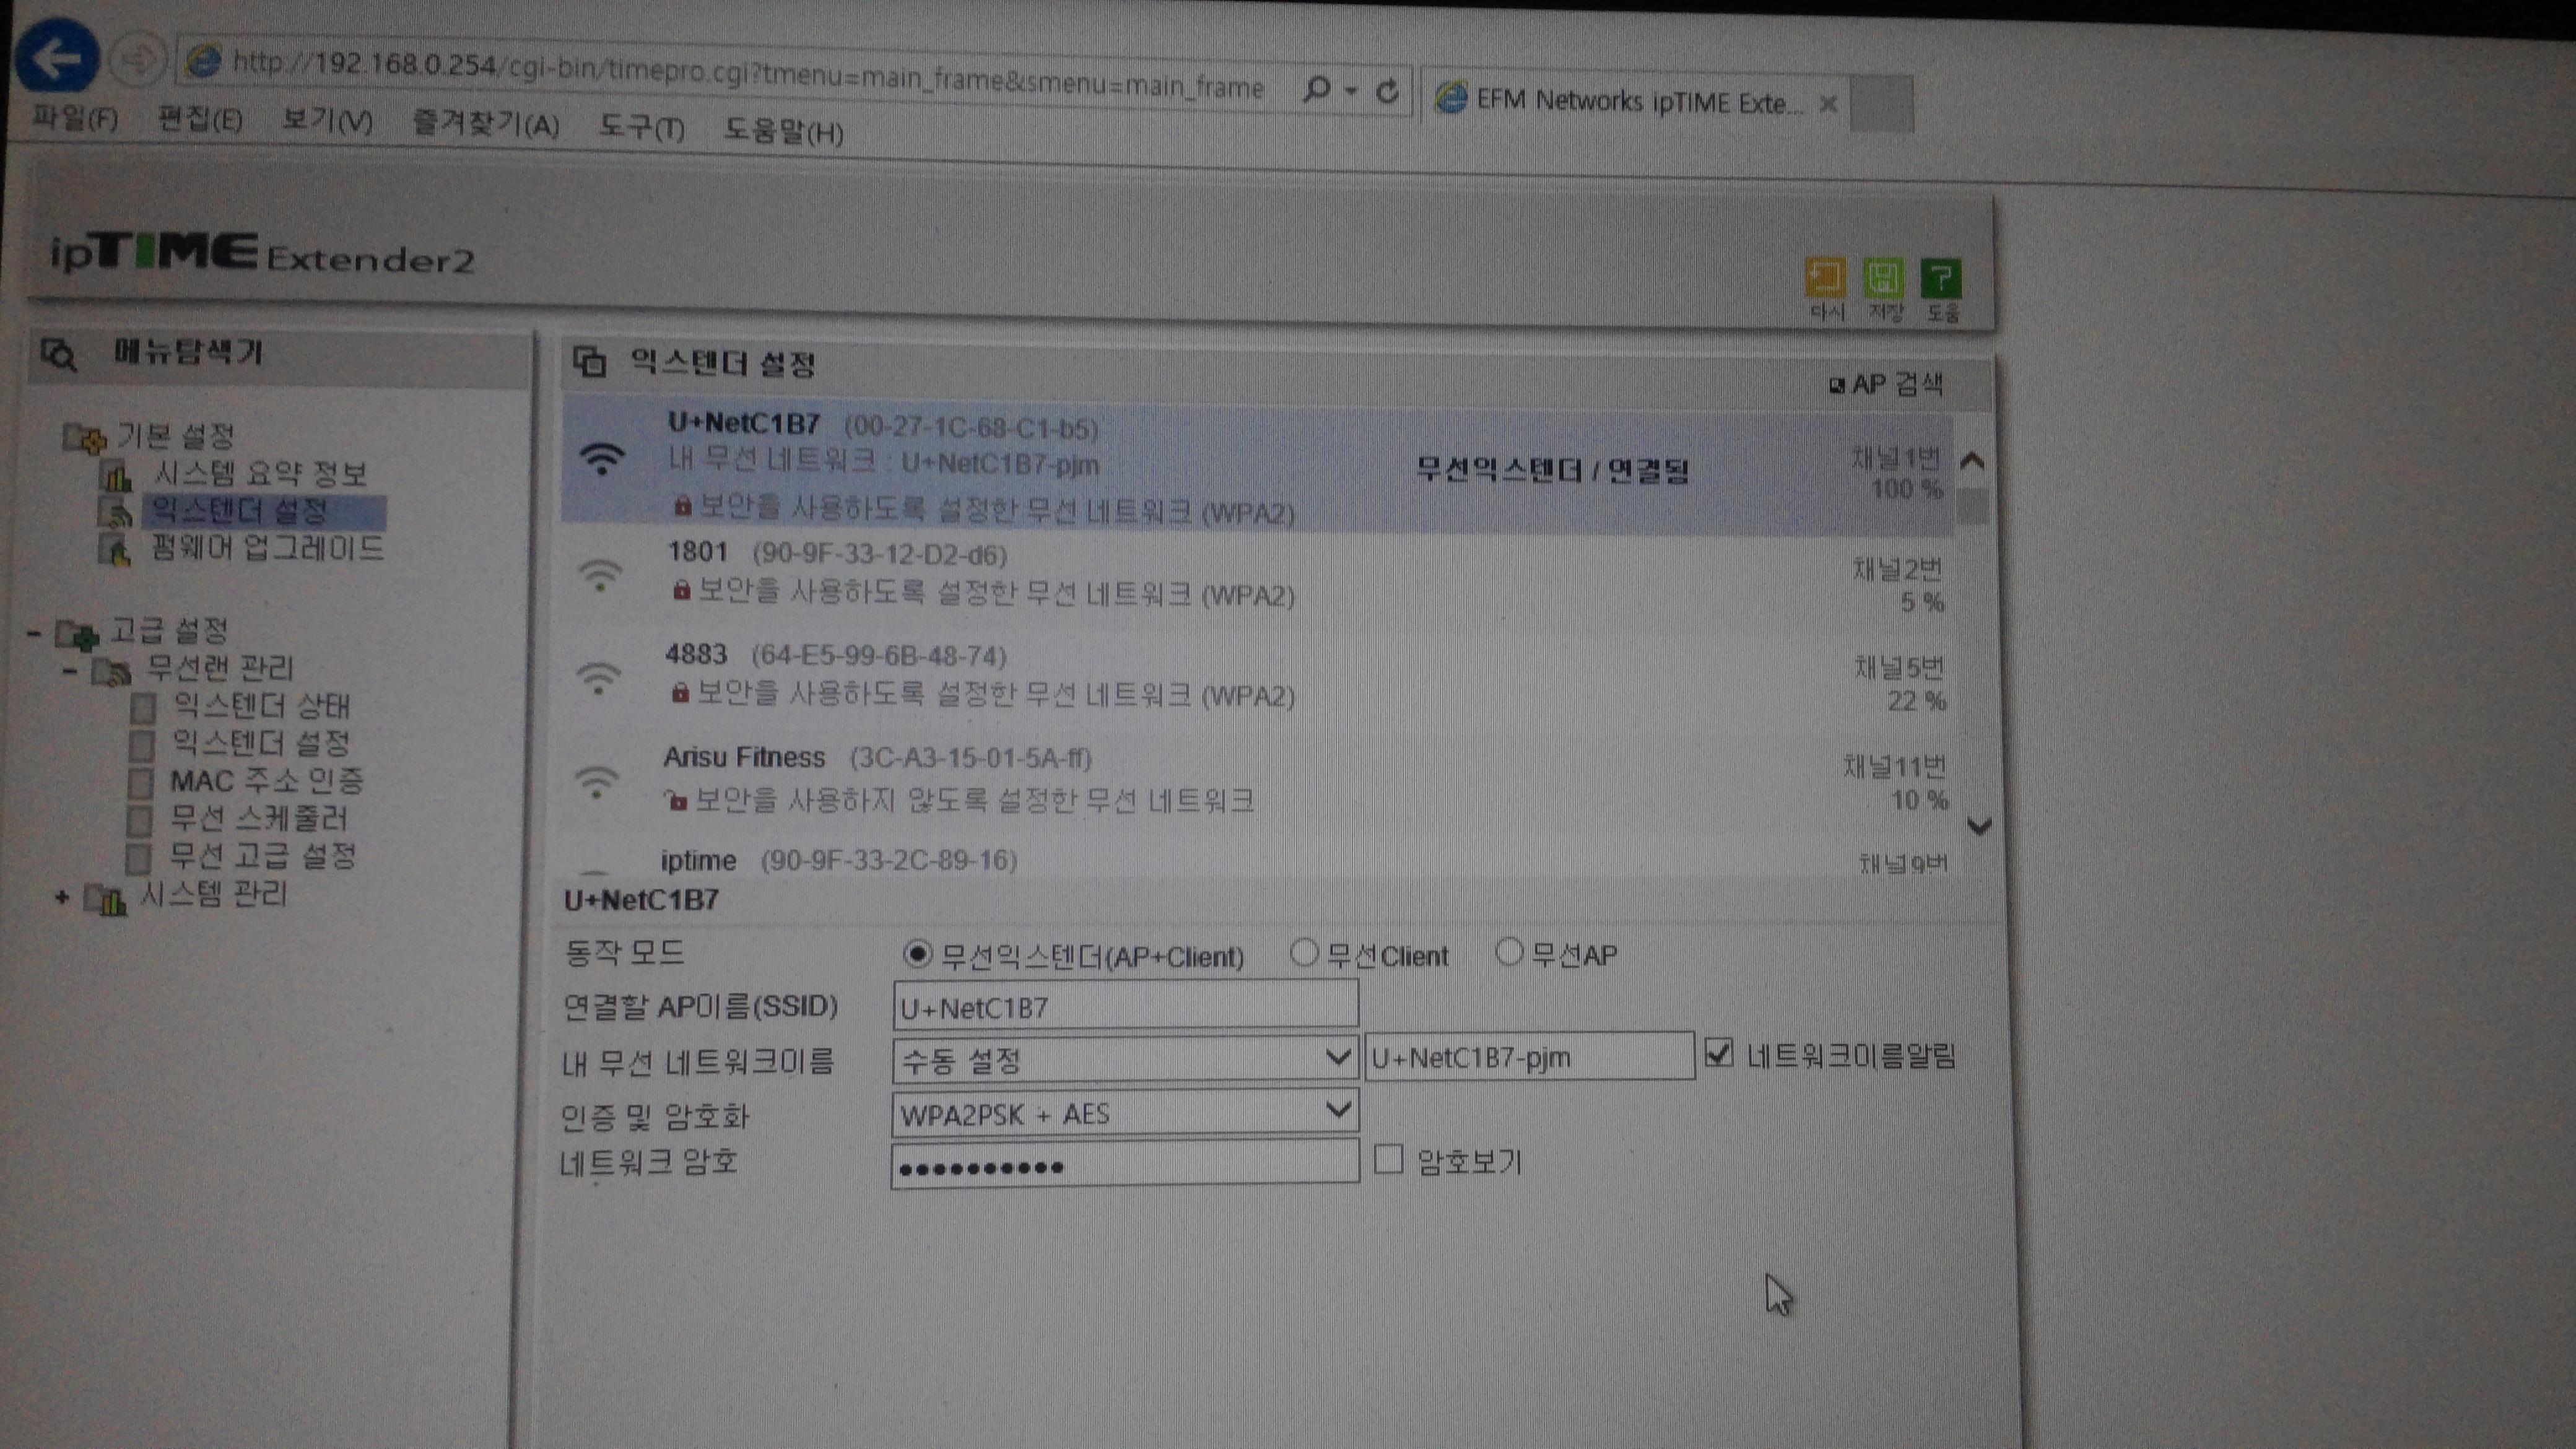Collapse the 고급 설정 tree node
Screen dimensions: 2576x1449
pyautogui.click(x=34, y=632)
